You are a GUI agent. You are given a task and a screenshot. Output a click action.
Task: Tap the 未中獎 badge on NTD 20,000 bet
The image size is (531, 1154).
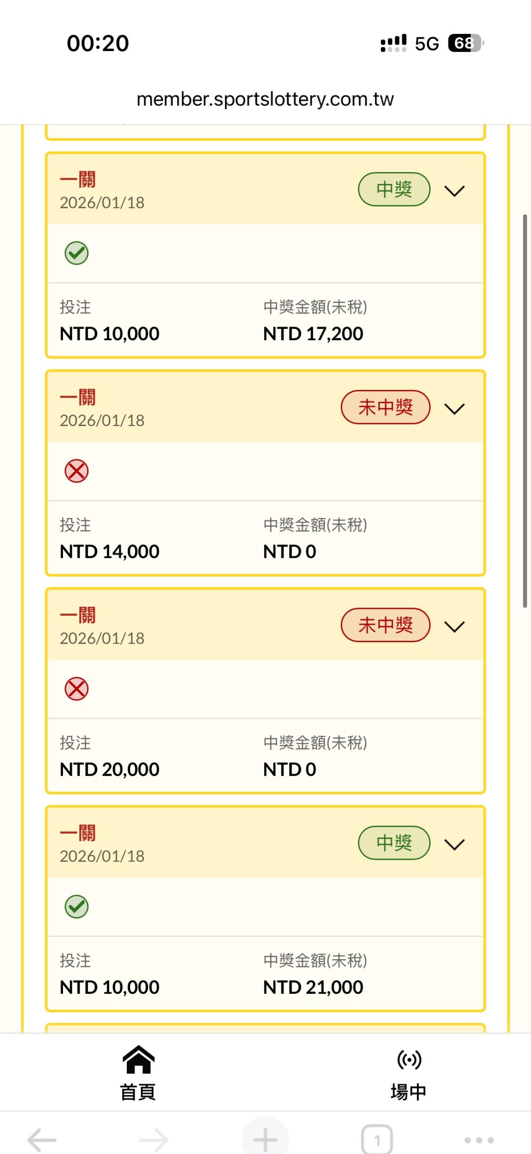385,625
